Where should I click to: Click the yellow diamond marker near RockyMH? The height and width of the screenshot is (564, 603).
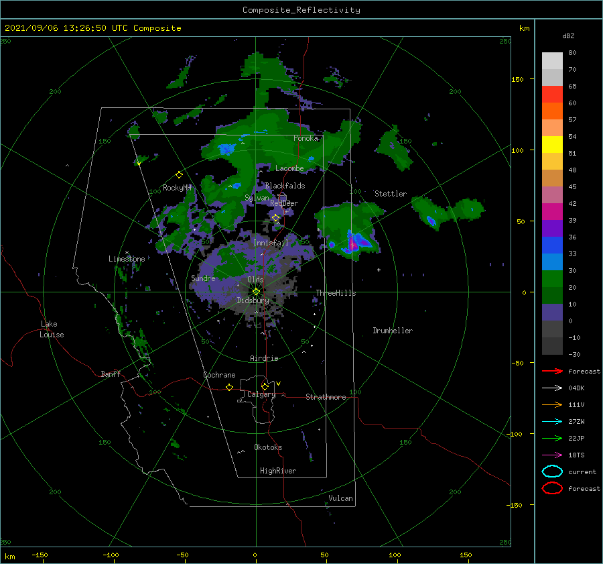point(179,175)
